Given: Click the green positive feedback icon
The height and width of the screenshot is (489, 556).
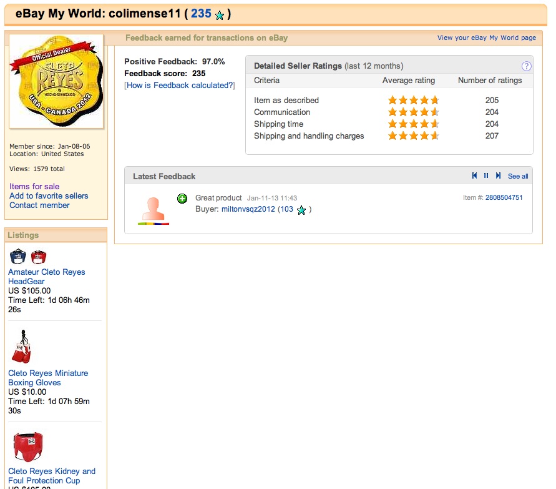Looking at the screenshot, I should pyautogui.click(x=182, y=199).
